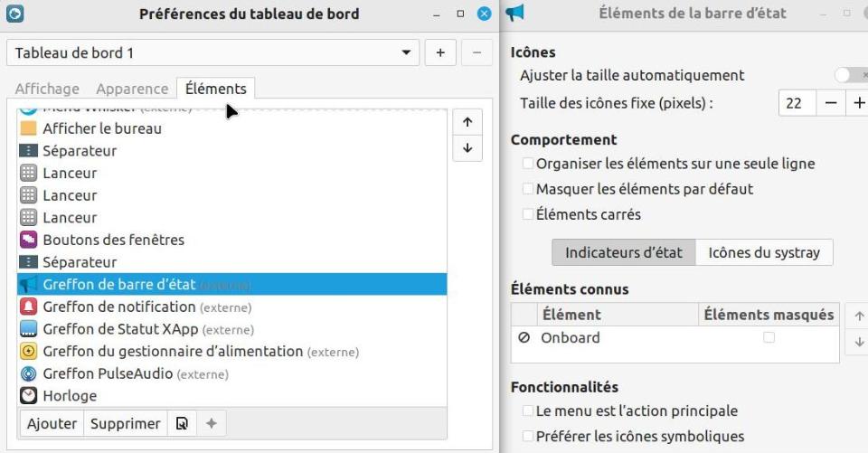Viewport: 868px width, 453px height.
Task: Check Masquer les éléments par défaut
Action: click(x=528, y=189)
